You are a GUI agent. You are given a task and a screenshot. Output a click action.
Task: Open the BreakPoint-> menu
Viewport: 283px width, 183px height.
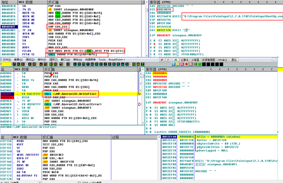pos(117,59)
